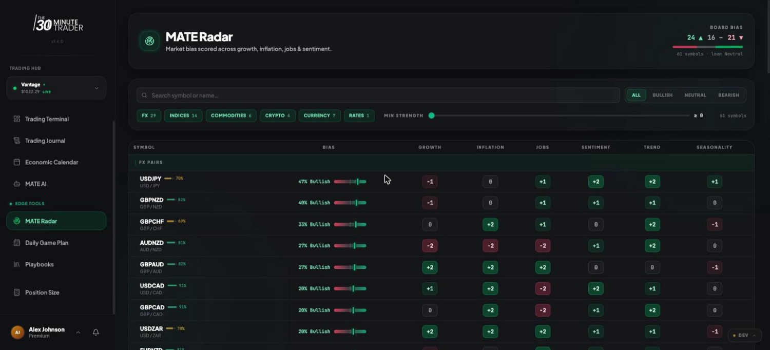The height and width of the screenshot is (350, 770).
Task: Click USDJPY growth score -1
Action: pos(430,182)
